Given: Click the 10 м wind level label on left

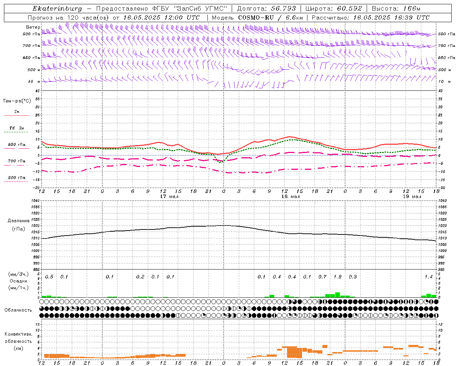Looking at the screenshot, I should point(34,81).
